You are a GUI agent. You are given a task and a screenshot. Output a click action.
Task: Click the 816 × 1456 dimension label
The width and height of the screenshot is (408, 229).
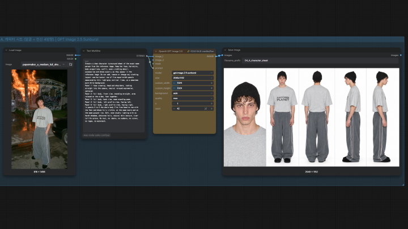pos(39,172)
